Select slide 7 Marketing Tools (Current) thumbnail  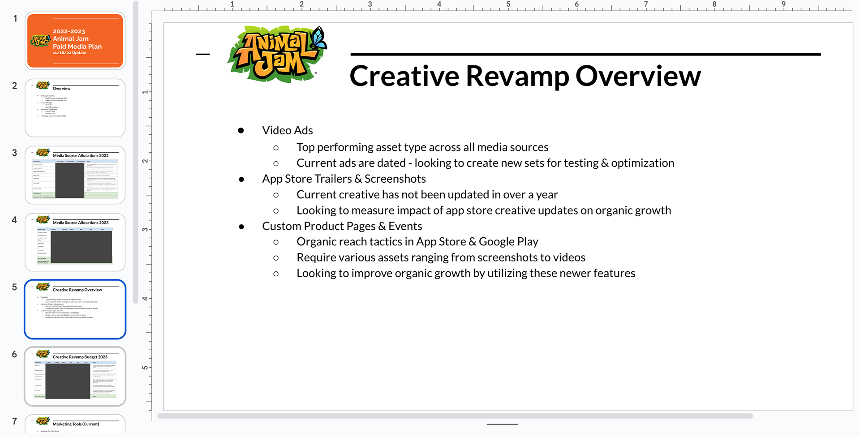[75, 424]
